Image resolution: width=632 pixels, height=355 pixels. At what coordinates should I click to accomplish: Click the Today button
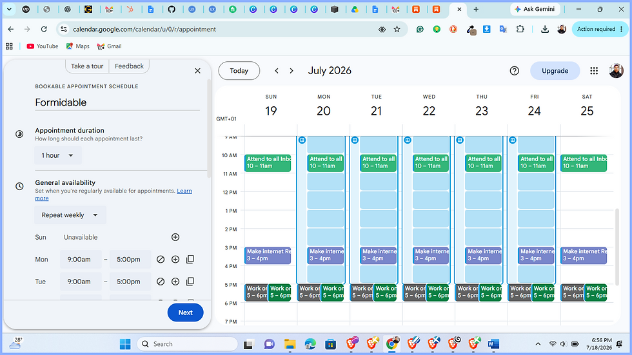(x=239, y=71)
